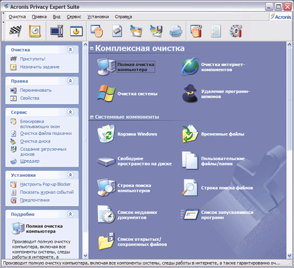Click the Acronis logo in menu bar
The image size is (294, 268).
(281, 16)
